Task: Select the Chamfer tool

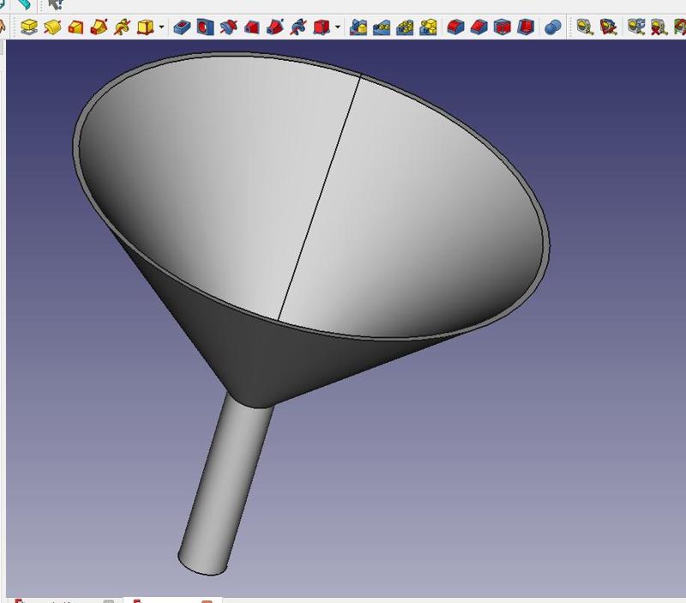Action: coord(479,27)
